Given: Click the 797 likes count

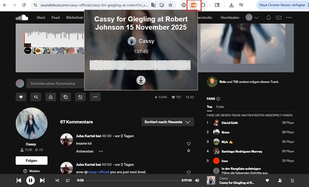Looking at the screenshot, I should tap(176, 97).
